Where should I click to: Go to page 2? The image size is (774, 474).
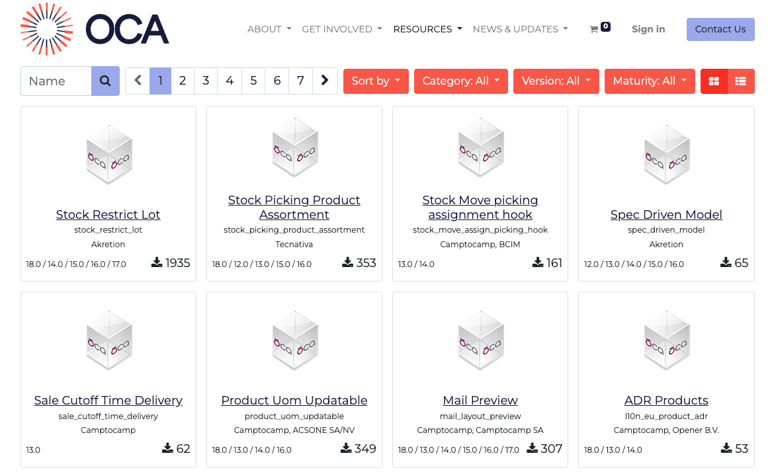tap(183, 81)
